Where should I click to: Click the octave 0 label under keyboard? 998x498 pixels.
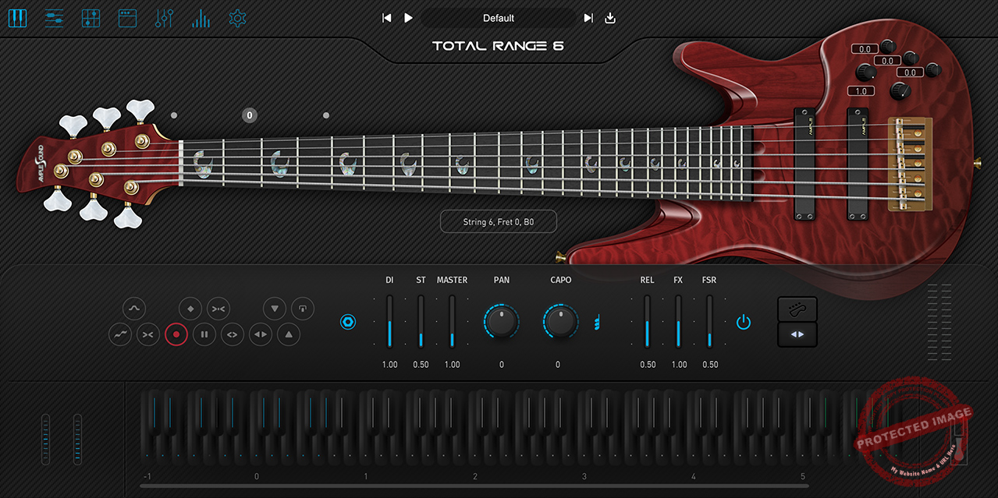pyautogui.click(x=257, y=476)
